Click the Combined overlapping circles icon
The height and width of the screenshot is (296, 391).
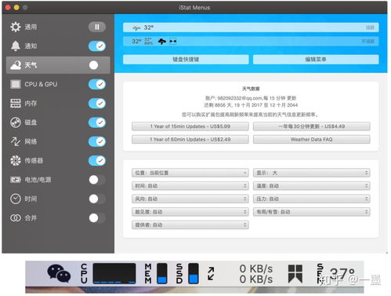click(16, 217)
